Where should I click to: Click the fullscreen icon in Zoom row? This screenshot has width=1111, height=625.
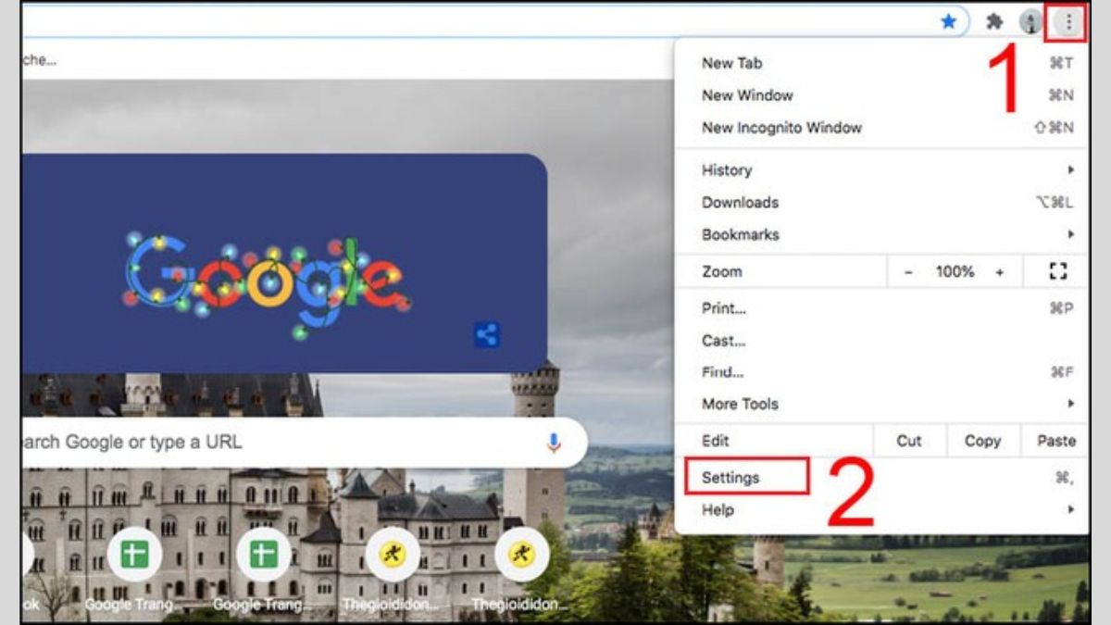(x=1057, y=271)
